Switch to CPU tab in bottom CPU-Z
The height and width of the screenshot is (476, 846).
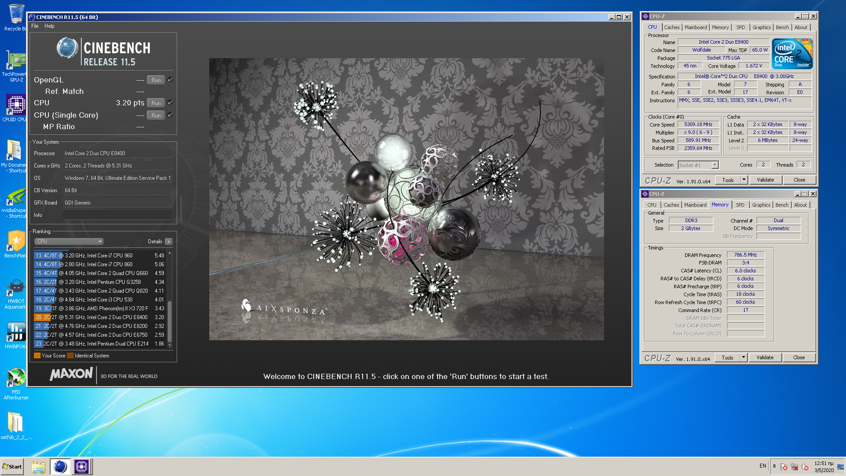[652, 205]
